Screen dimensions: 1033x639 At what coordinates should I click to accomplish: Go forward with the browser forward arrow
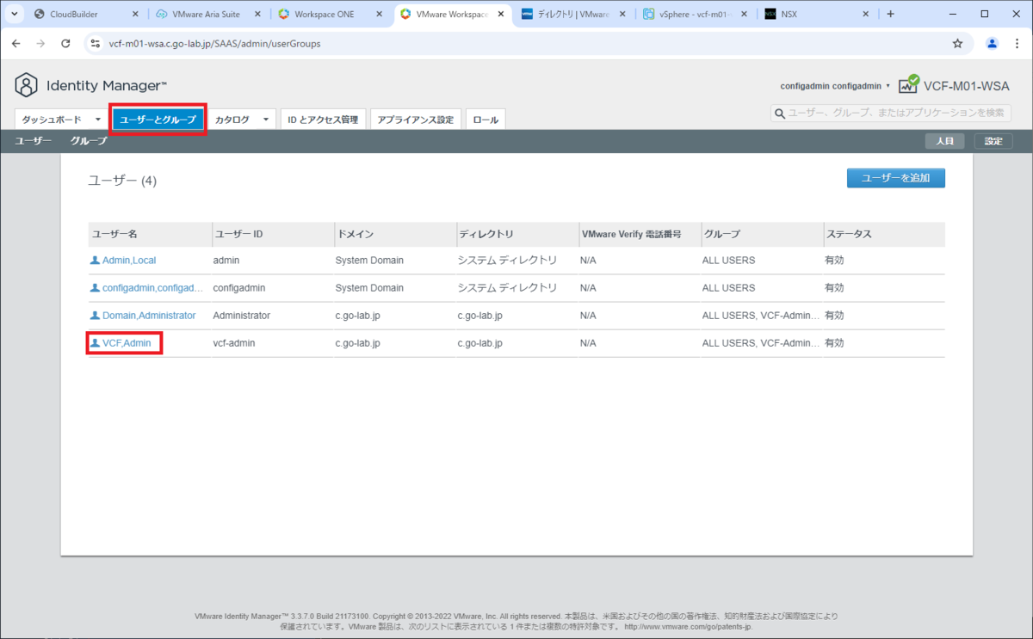click(x=40, y=43)
